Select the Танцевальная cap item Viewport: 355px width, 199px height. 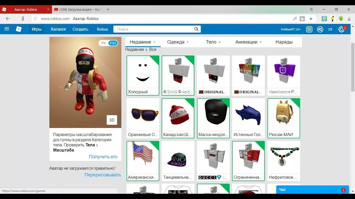(x=178, y=161)
